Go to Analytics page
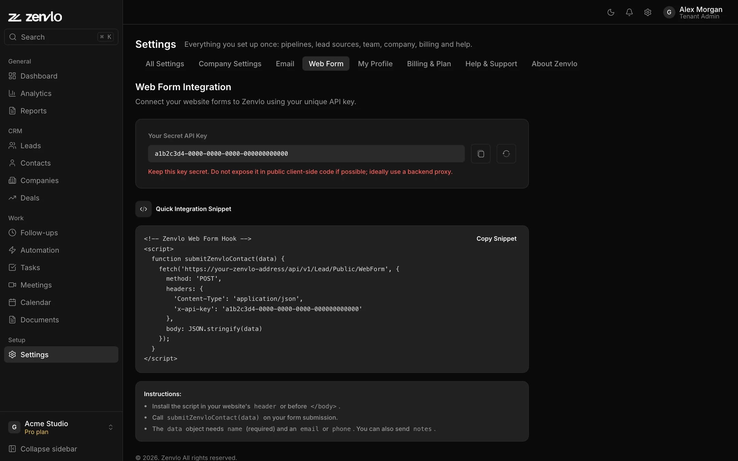 click(x=61, y=93)
